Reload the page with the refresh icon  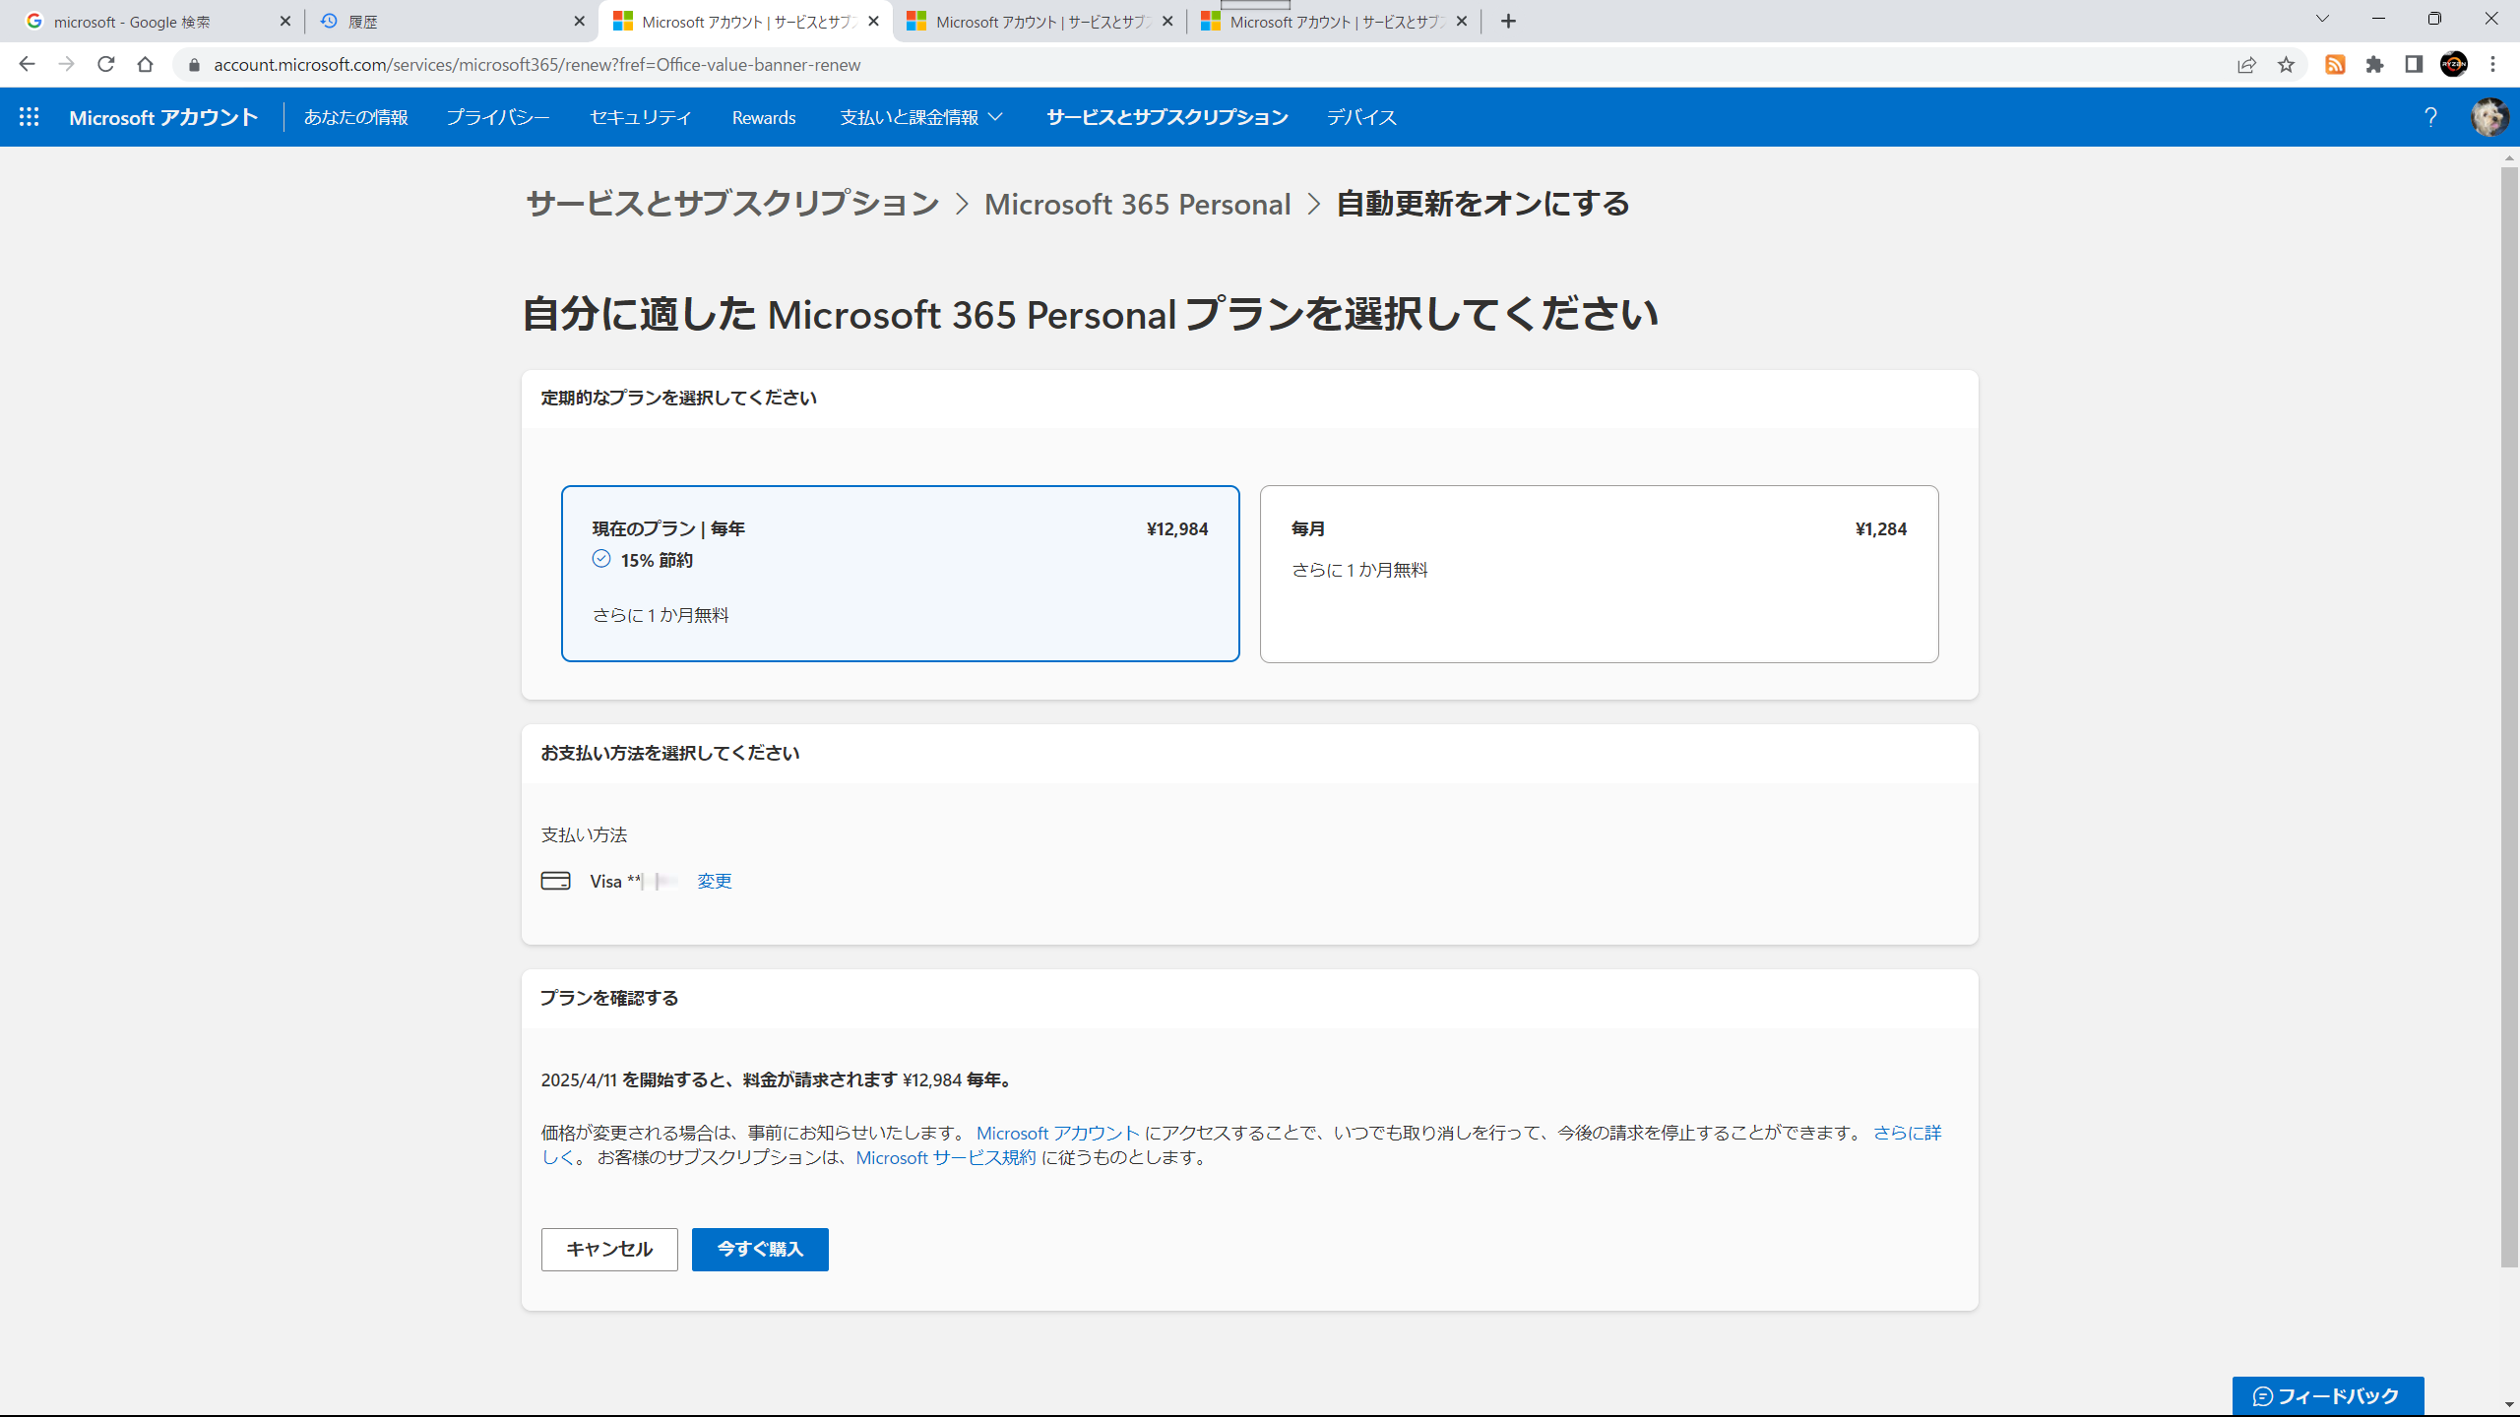click(x=106, y=65)
